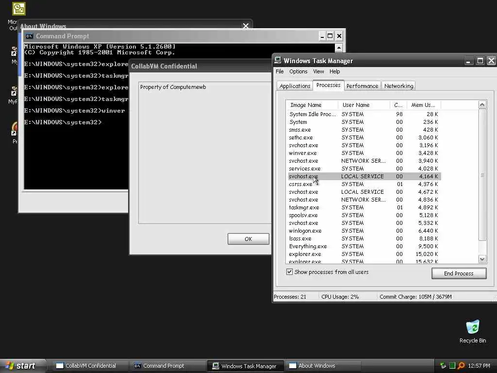Select the System Idle Process row
Image resolution: width=497 pixels, height=373 pixels.
pos(364,114)
